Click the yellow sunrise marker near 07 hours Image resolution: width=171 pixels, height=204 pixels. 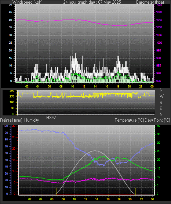(56, 192)
